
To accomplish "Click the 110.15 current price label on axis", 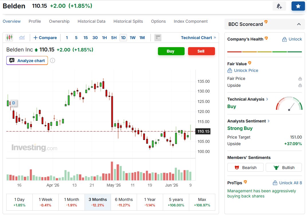I will click(203, 131).
